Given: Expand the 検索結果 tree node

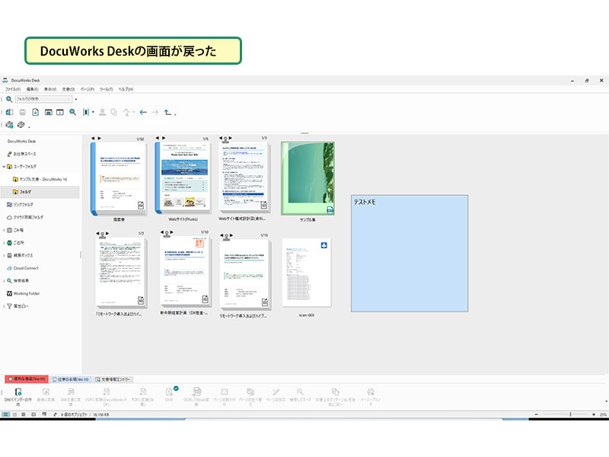Looking at the screenshot, I should click(x=4, y=281).
